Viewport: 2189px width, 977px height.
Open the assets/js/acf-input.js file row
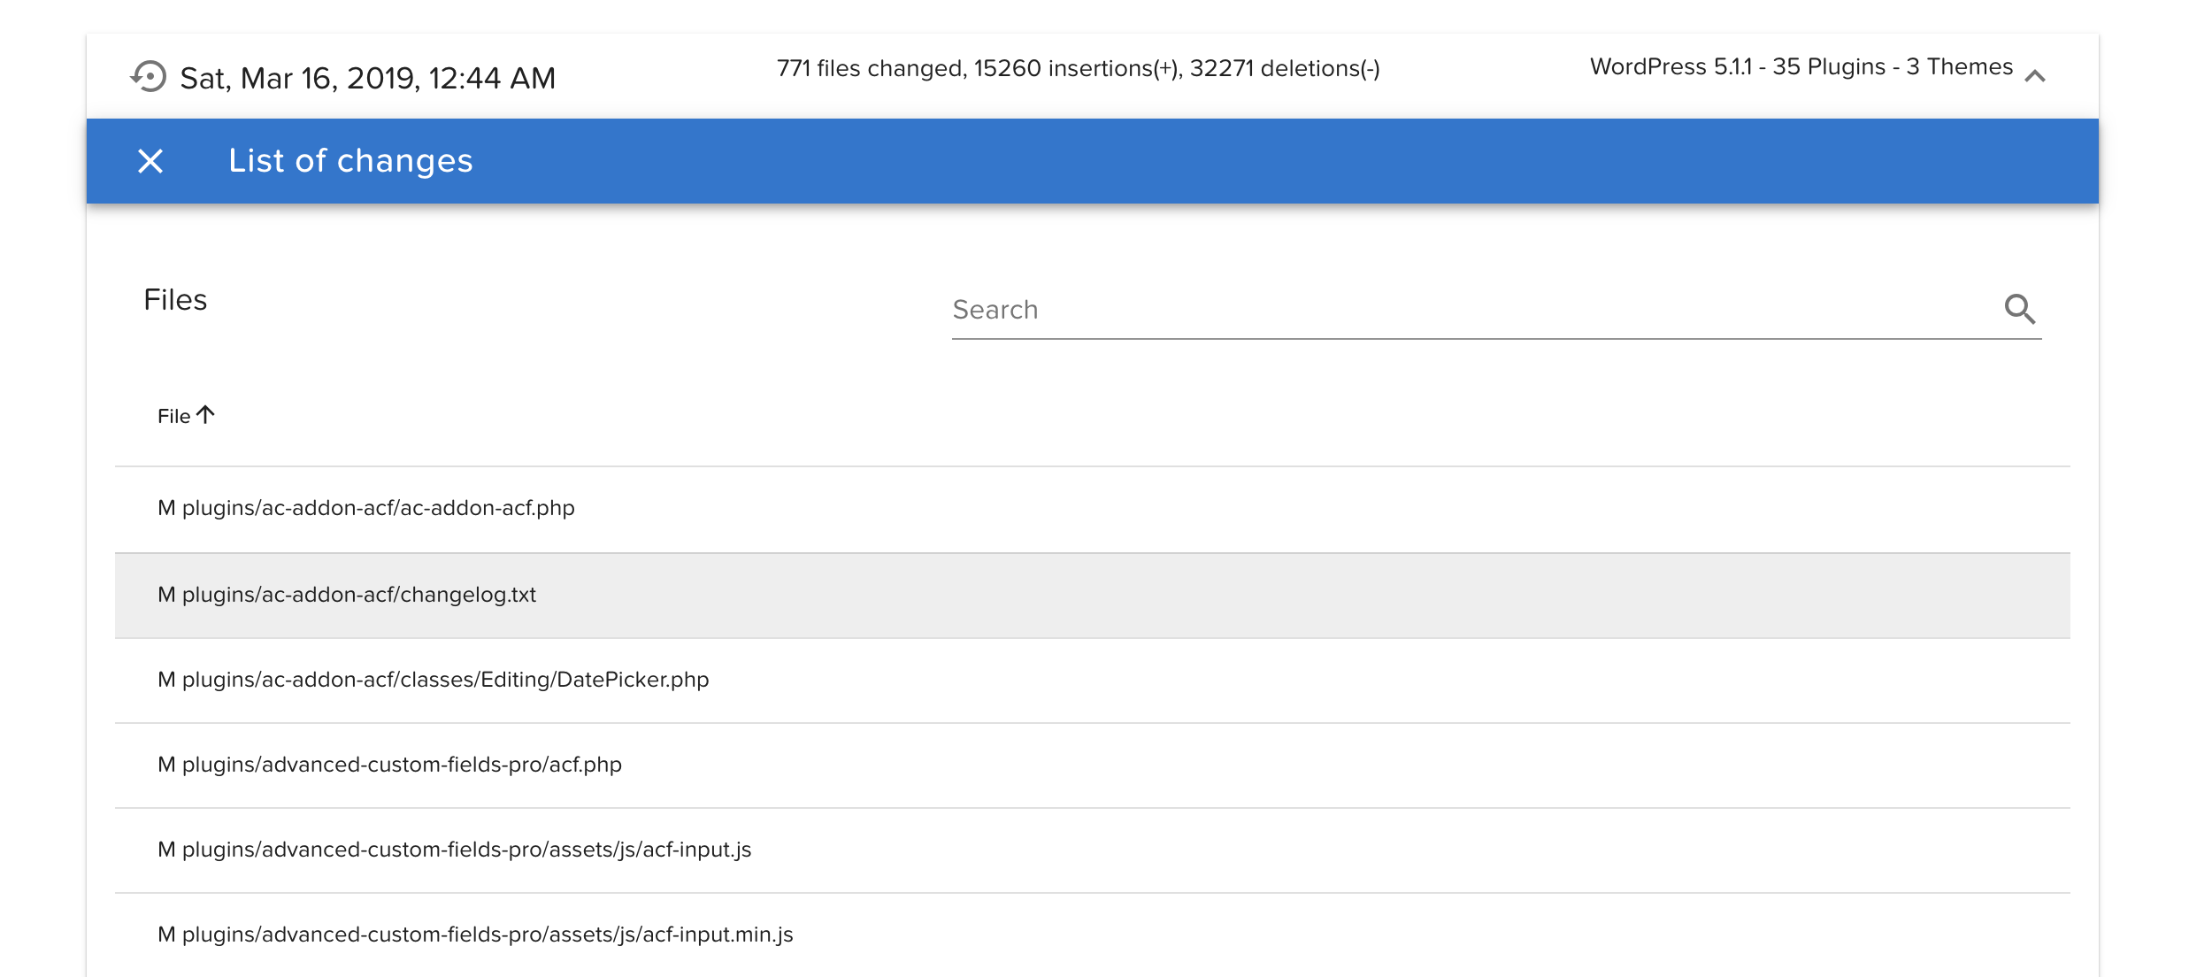pos(1092,850)
